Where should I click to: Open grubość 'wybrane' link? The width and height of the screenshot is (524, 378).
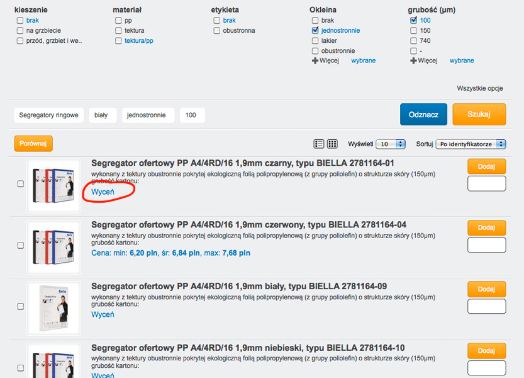462,60
